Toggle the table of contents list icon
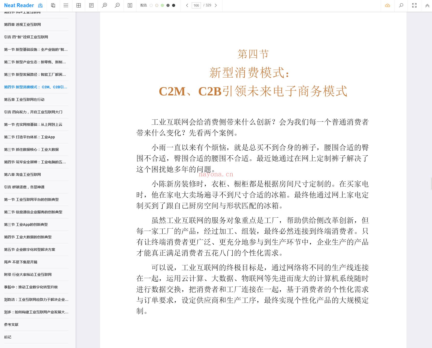 click(x=66, y=5)
